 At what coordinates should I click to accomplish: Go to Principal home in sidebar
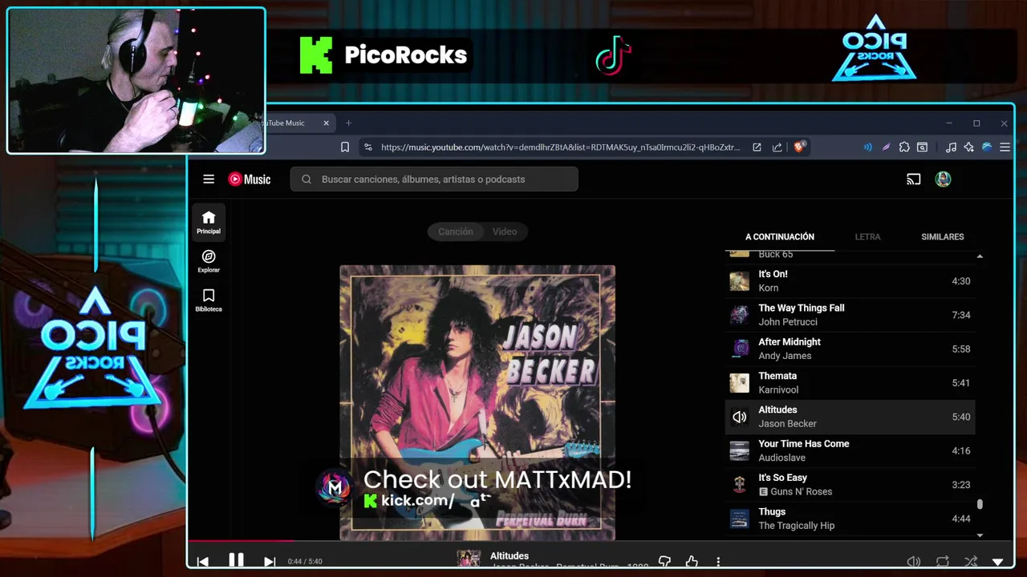(x=209, y=222)
